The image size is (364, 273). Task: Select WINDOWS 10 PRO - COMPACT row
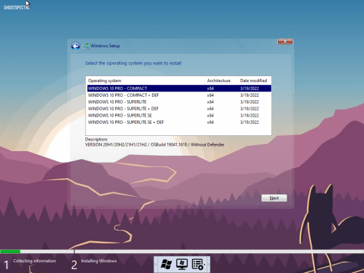point(179,88)
